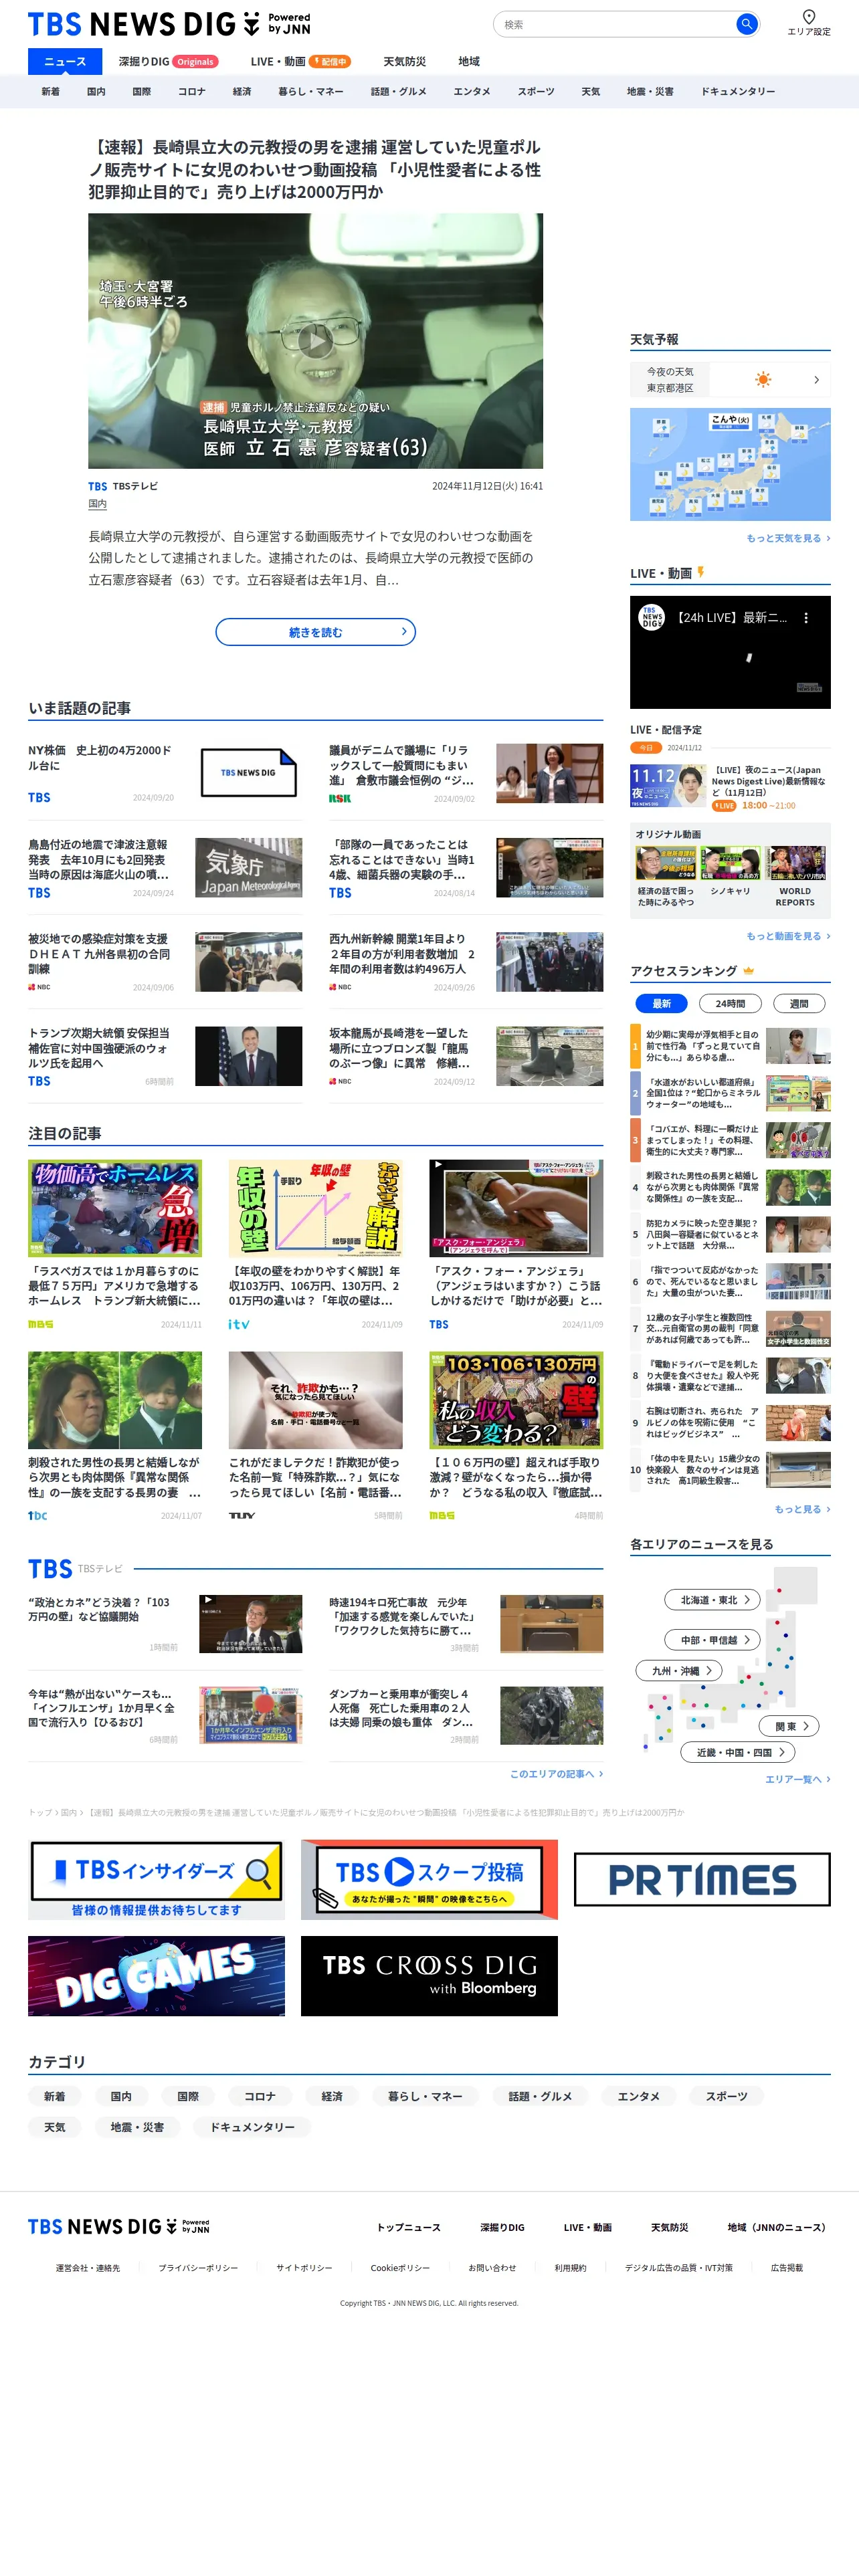The height and width of the screenshot is (2576, 859).
Task: Select 国際 in the category bar
Action: [142, 91]
